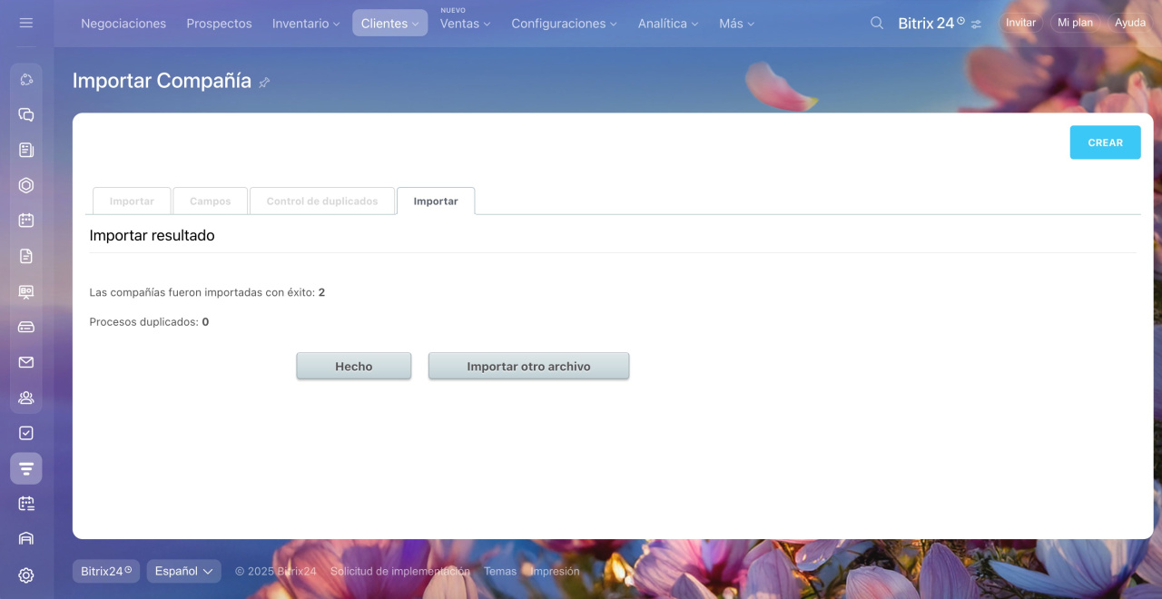The height and width of the screenshot is (599, 1162).
Task: Open Negociaciones menu item
Action: 123,24
